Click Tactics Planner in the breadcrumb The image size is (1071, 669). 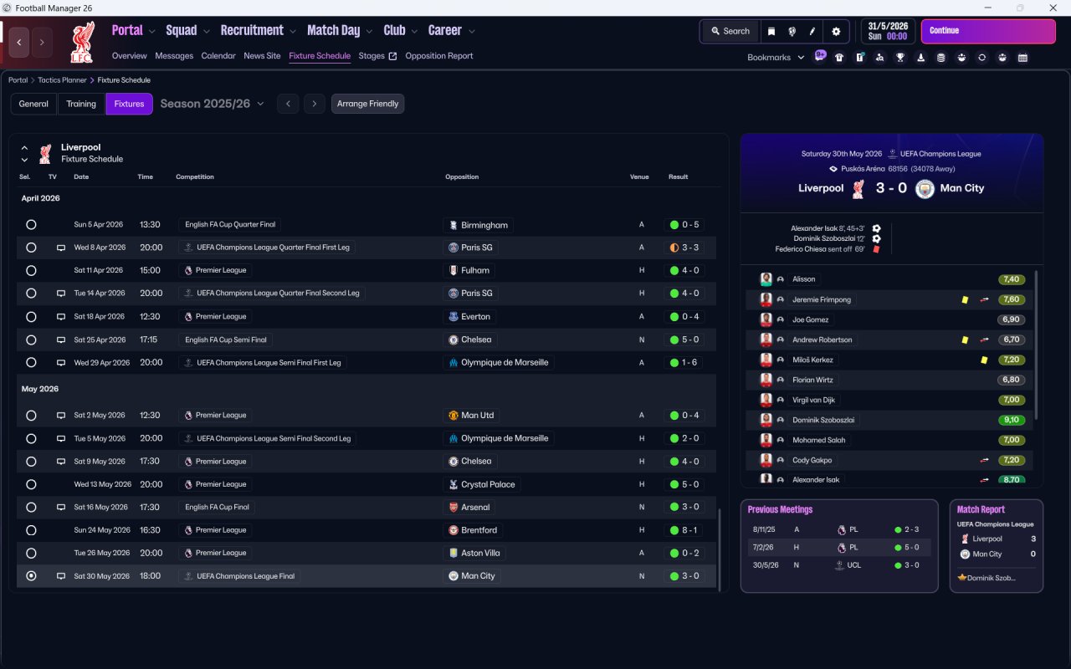[x=62, y=80]
